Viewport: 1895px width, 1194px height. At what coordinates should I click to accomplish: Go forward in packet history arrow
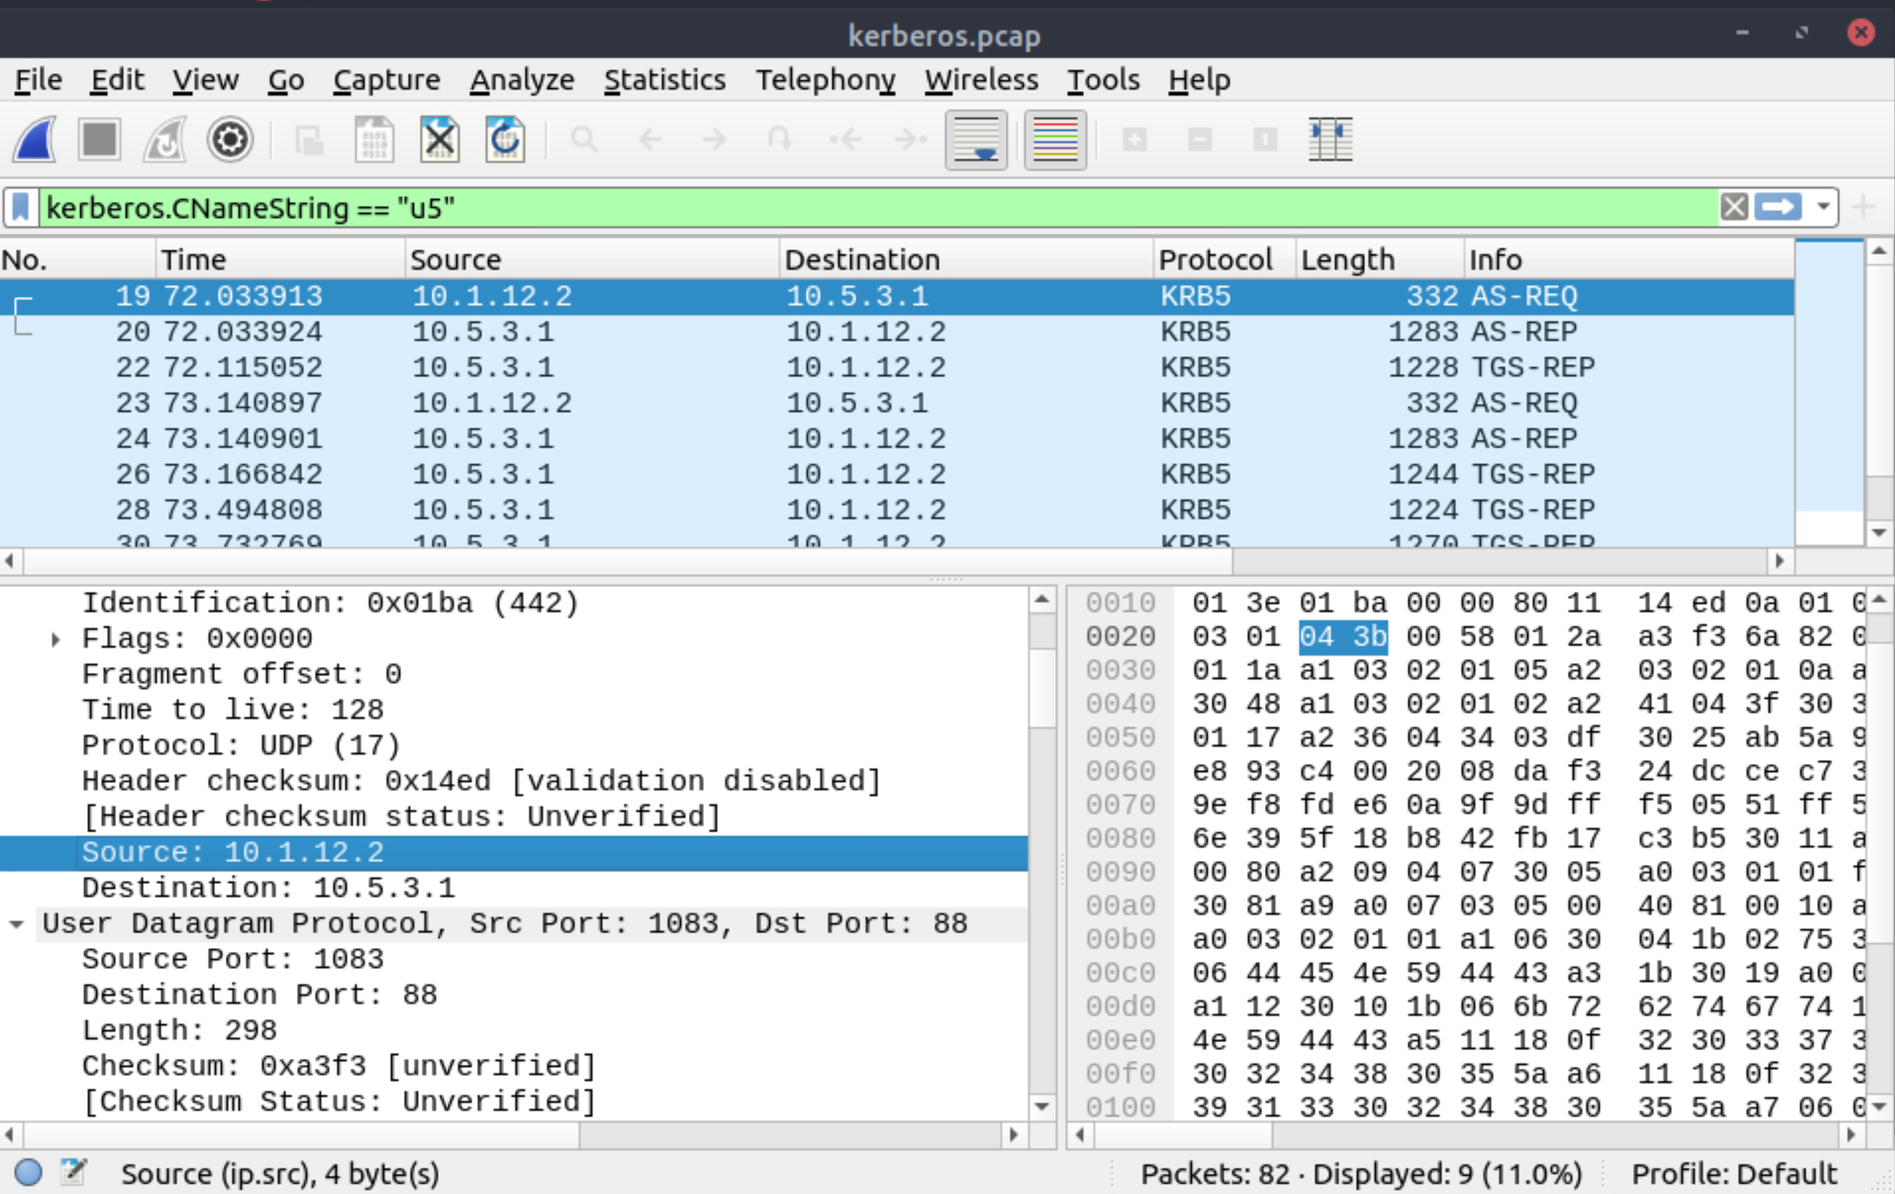(715, 139)
